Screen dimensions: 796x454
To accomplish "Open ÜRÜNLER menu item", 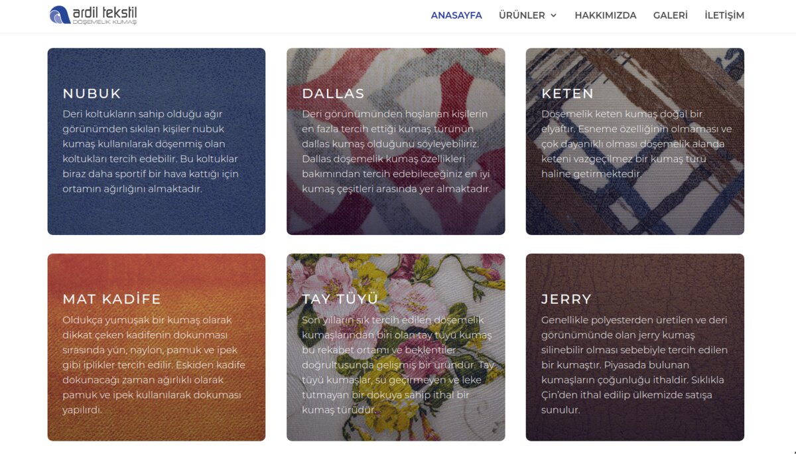I will pyautogui.click(x=522, y=15).
